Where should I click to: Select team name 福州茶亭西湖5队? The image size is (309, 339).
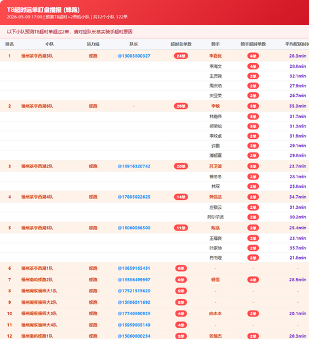[37, 228]
